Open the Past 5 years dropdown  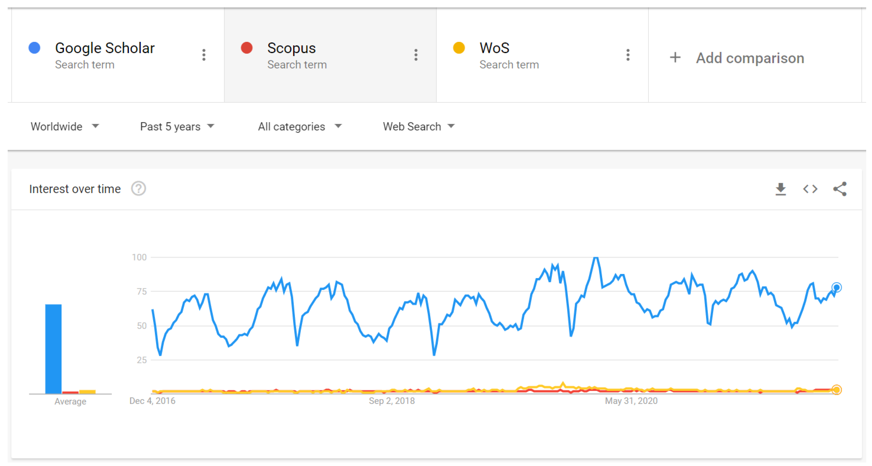point(177,127)
